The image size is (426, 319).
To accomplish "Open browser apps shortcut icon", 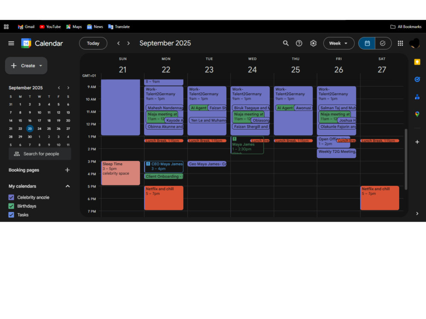I will pyautogui.click(x=6, y=26).
